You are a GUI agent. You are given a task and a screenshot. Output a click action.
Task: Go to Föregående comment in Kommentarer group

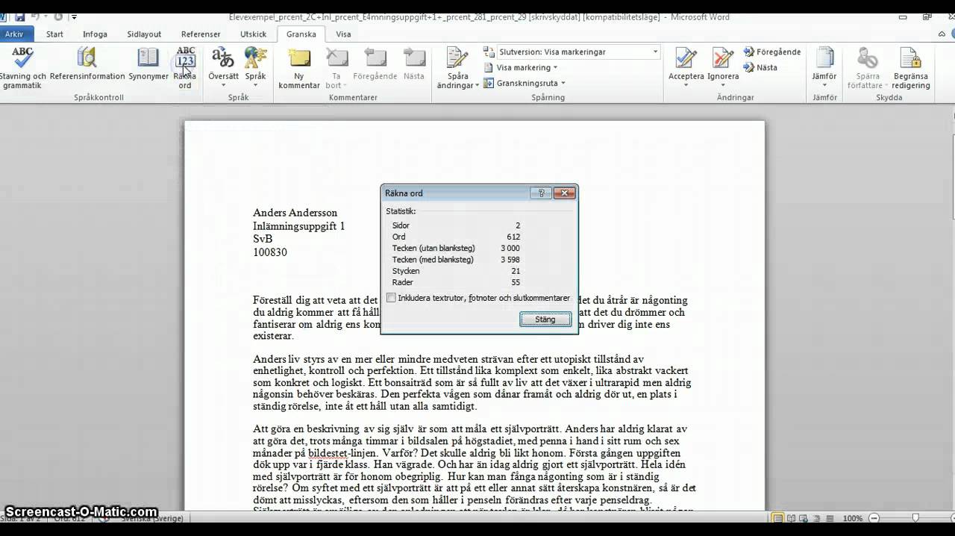(x=375, y=64)
